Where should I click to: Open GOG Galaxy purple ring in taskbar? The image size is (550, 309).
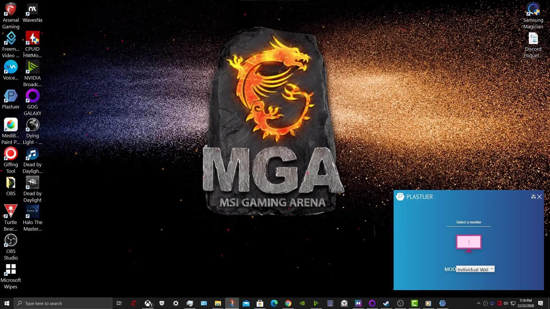click(372, 303)
